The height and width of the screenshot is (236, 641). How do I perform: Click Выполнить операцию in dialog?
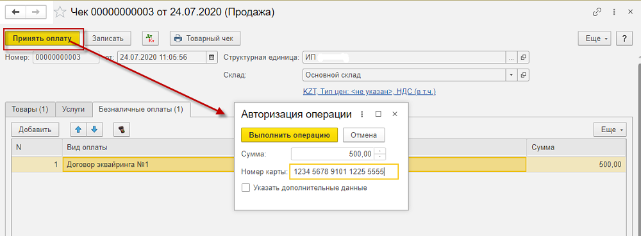click(290, 135)
